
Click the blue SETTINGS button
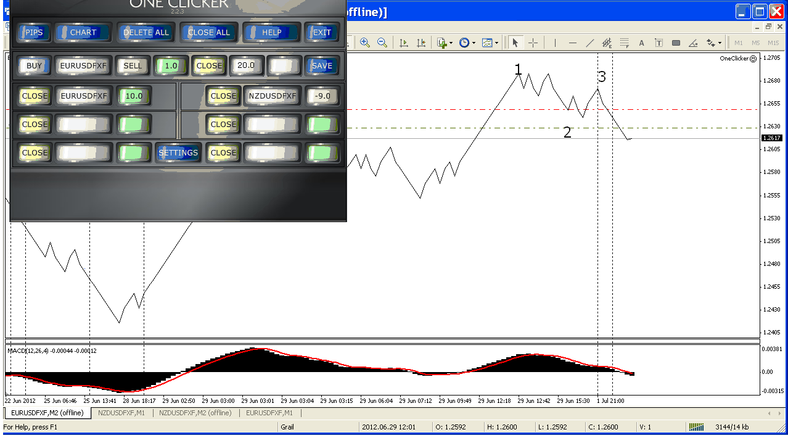coord(178,152)
